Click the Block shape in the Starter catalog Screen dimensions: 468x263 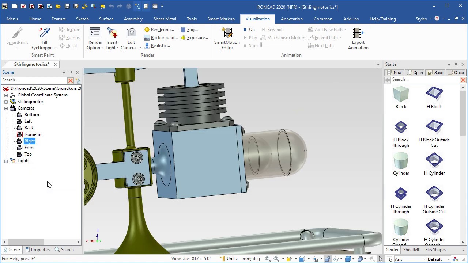point(401,98)
